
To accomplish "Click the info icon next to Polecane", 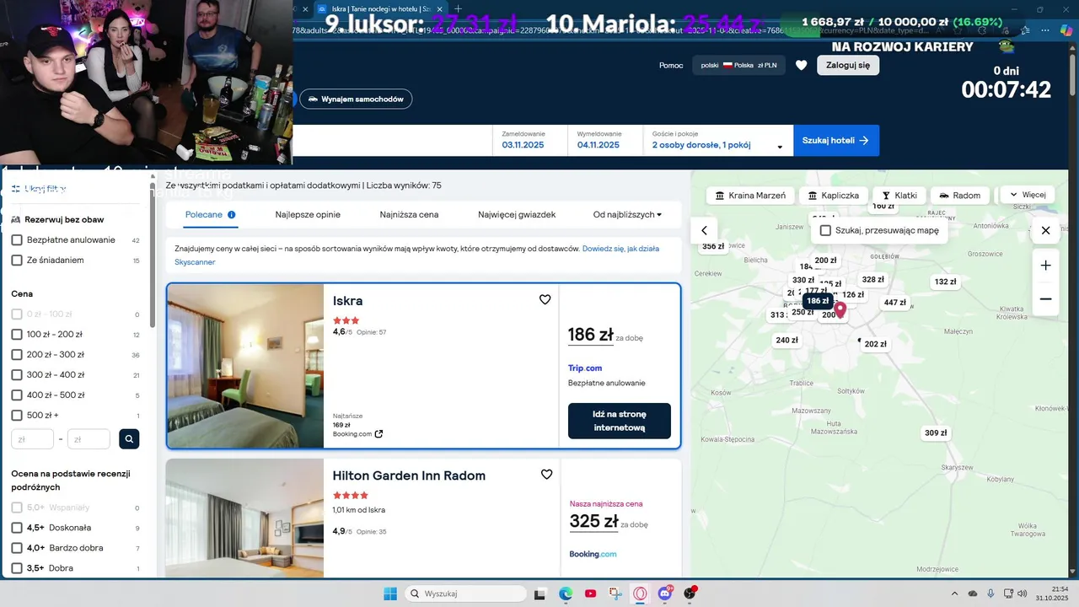I will (231, 215).
